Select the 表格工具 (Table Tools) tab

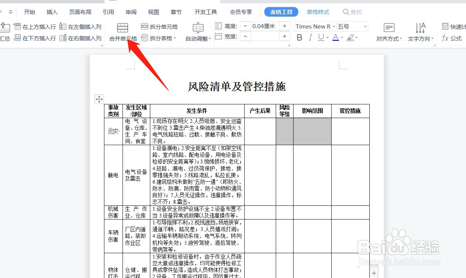(281, 12)
